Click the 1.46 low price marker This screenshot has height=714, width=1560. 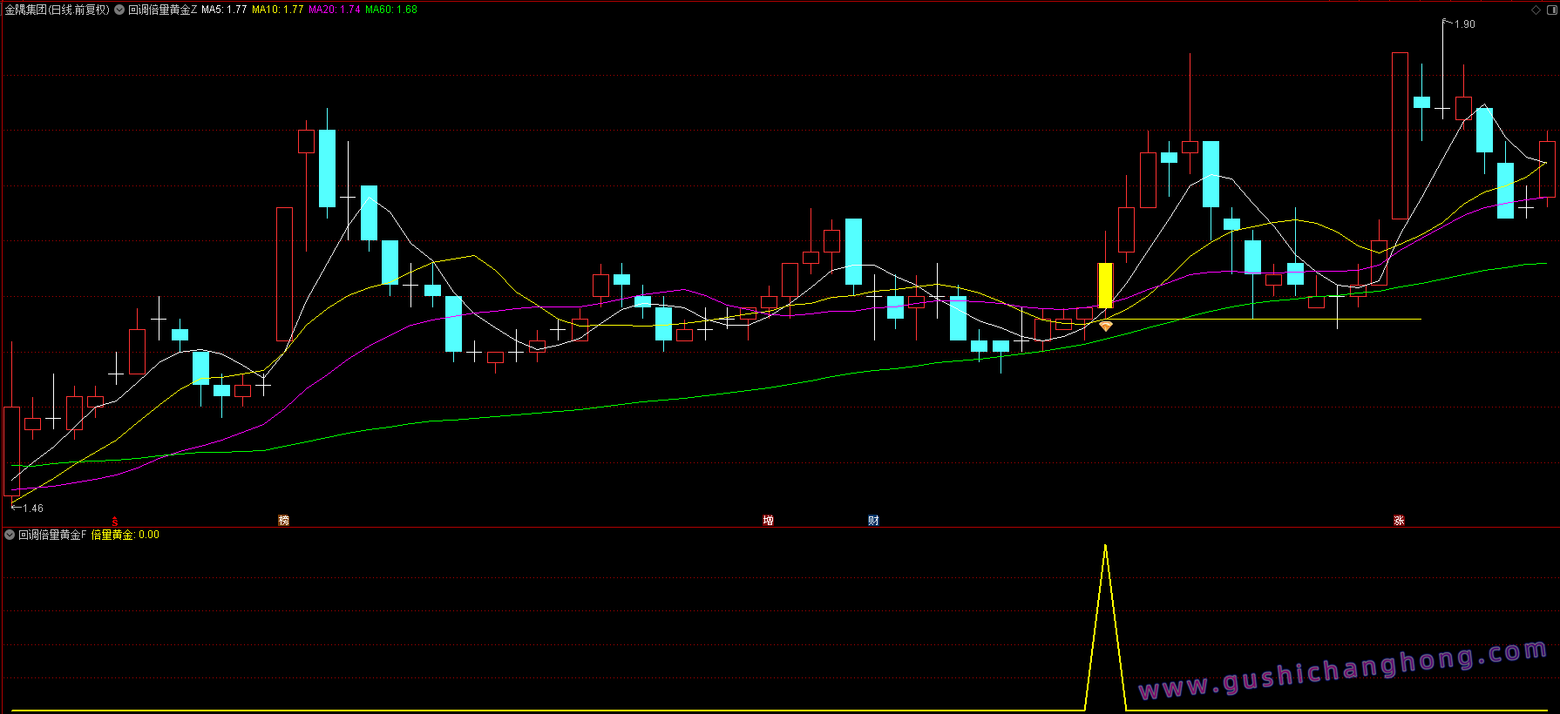pyautogui.click(x=32, y=508)
